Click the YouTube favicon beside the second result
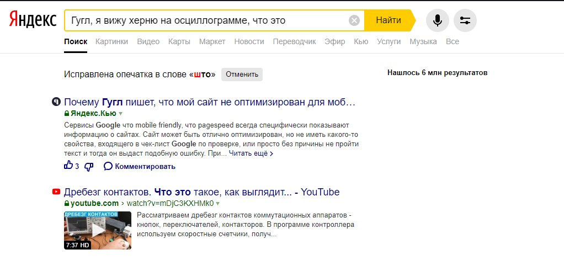The height and width of the screenshot is (260, 564). coord(56,192)
